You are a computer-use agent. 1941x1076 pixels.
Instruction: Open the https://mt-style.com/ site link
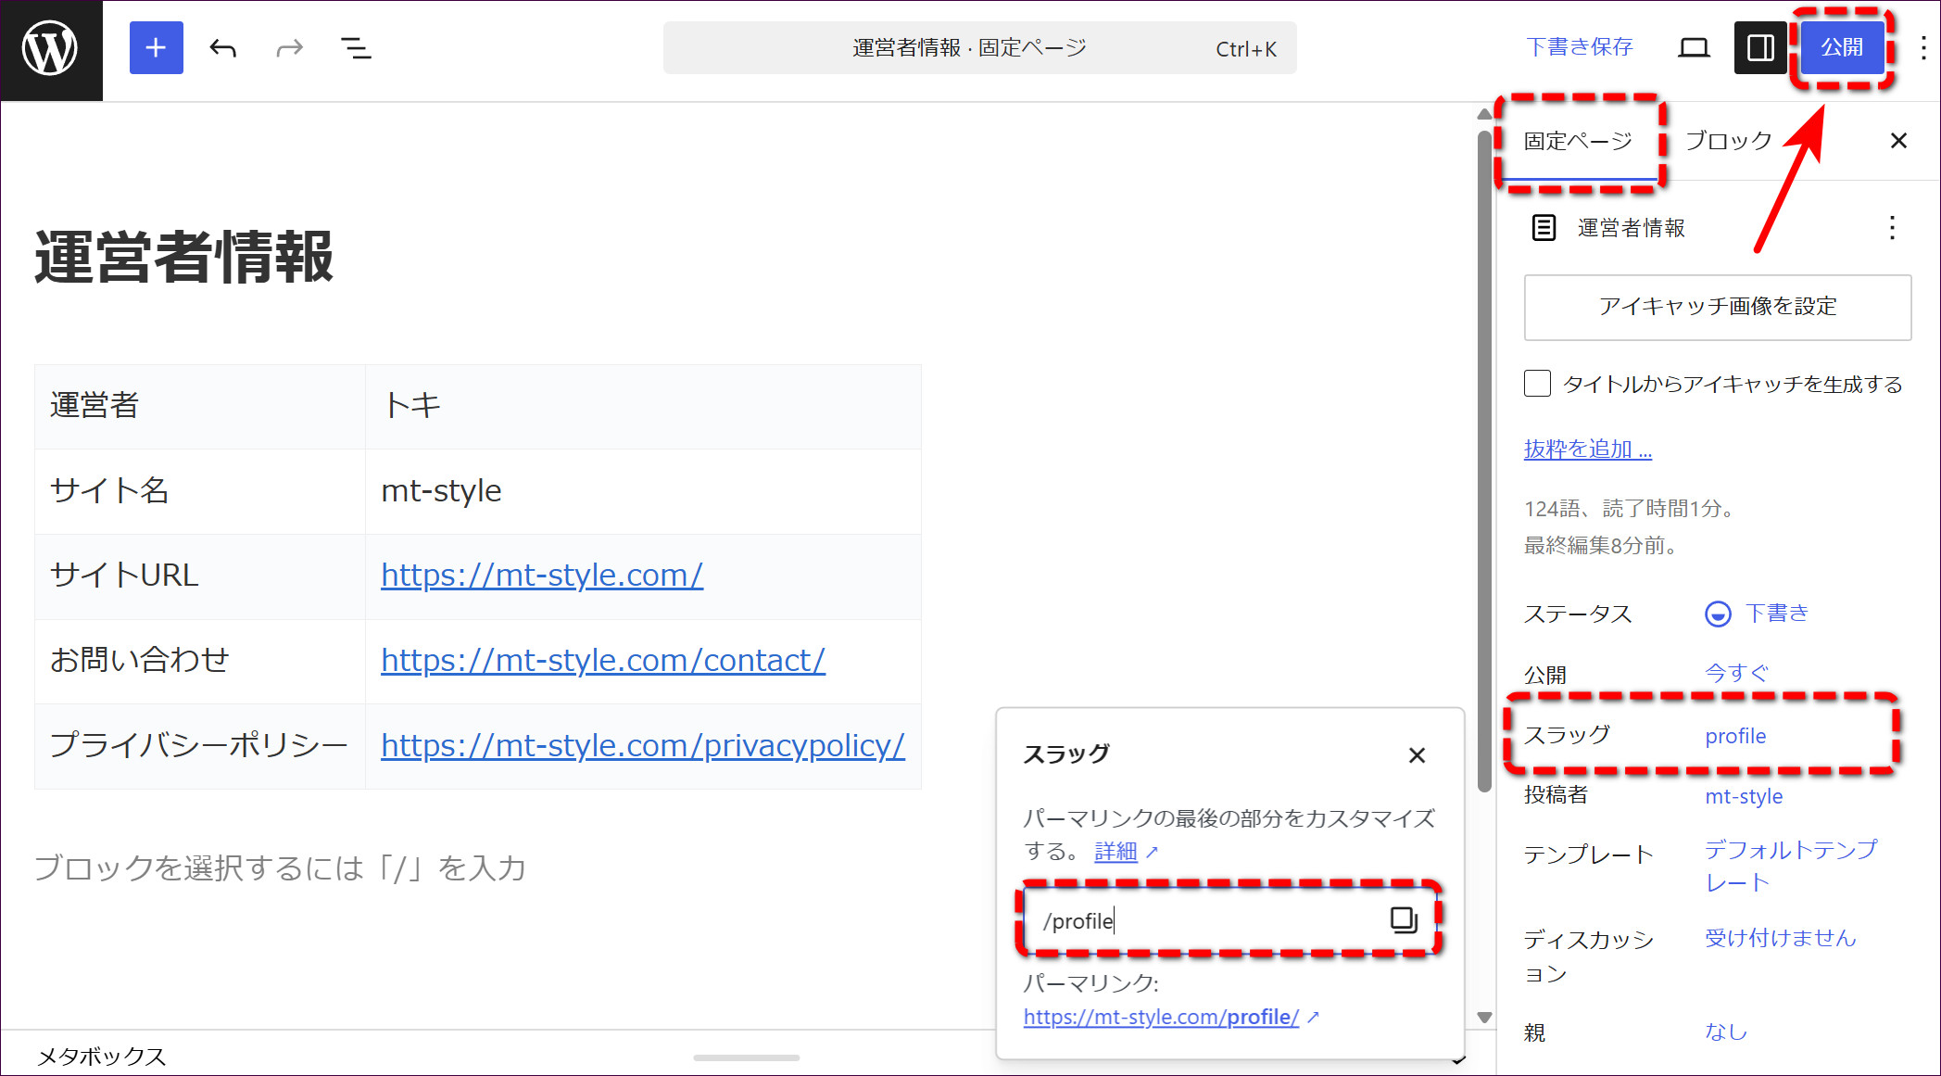(x=542, y=576)
